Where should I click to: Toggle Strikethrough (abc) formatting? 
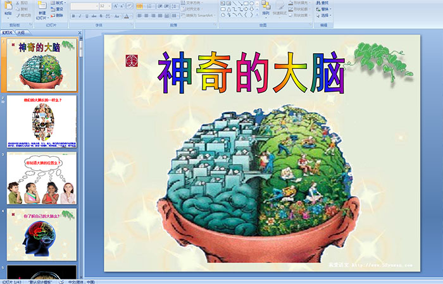[x=94, y=16]
